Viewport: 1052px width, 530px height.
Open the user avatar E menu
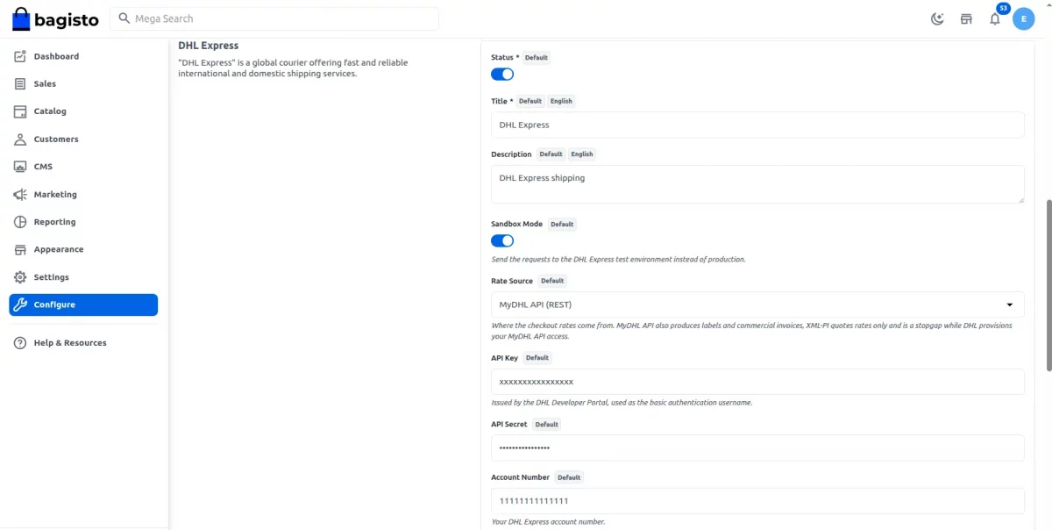(1024, 18)
